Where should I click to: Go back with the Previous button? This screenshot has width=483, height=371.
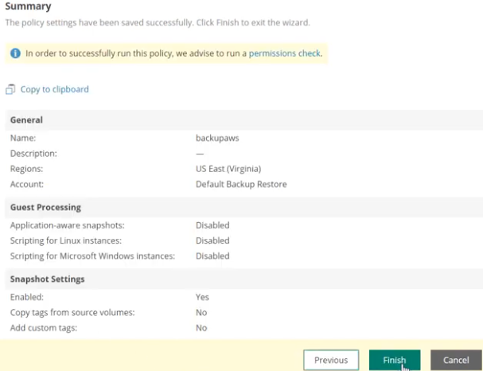pyautogui.click(x=331, y=360)
